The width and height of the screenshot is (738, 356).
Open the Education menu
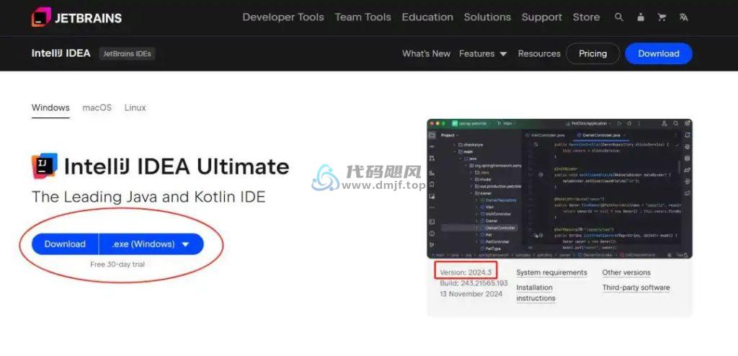427,17
